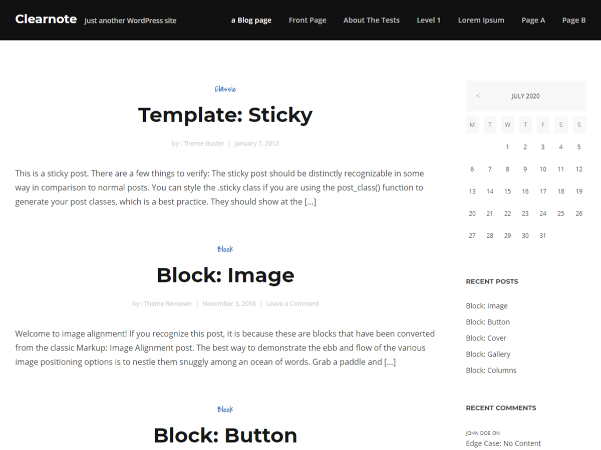Go to Page A in menu
Image resolution: width=601 pixels, height=450 pixels.
pyautogui.click(x=533, y=20)
